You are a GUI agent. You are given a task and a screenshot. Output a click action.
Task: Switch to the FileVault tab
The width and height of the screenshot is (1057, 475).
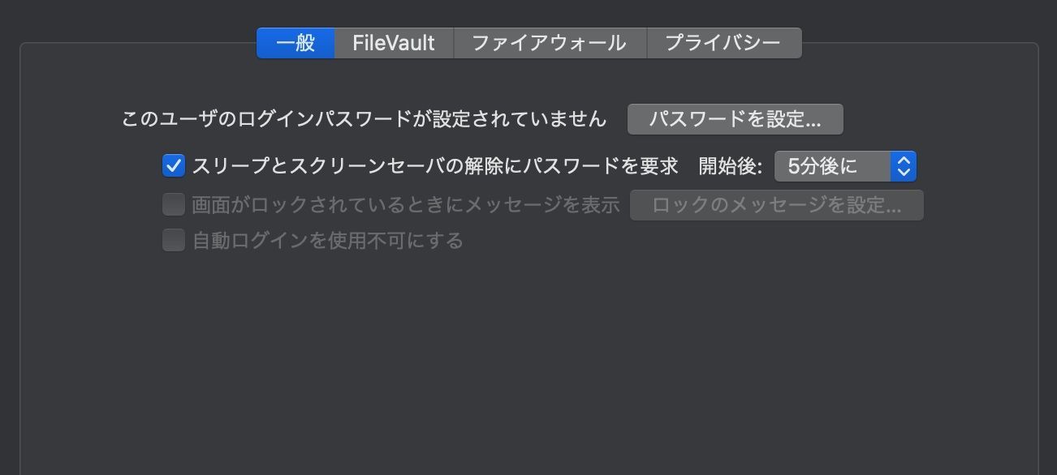[394, 43]
